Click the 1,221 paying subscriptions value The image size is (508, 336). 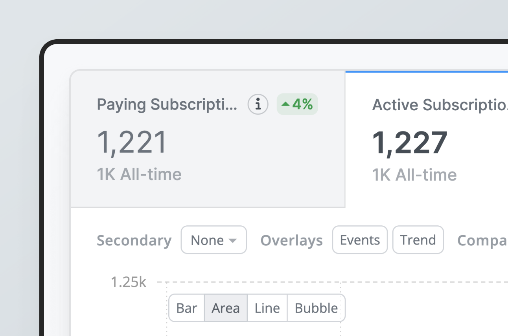click(132, 142)
